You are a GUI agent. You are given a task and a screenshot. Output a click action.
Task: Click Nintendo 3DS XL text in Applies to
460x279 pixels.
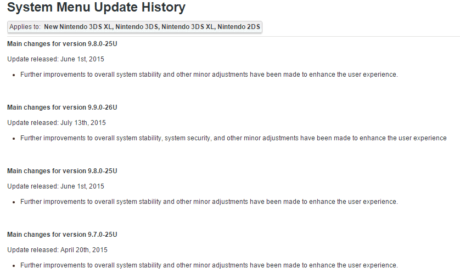pos(188,27)
